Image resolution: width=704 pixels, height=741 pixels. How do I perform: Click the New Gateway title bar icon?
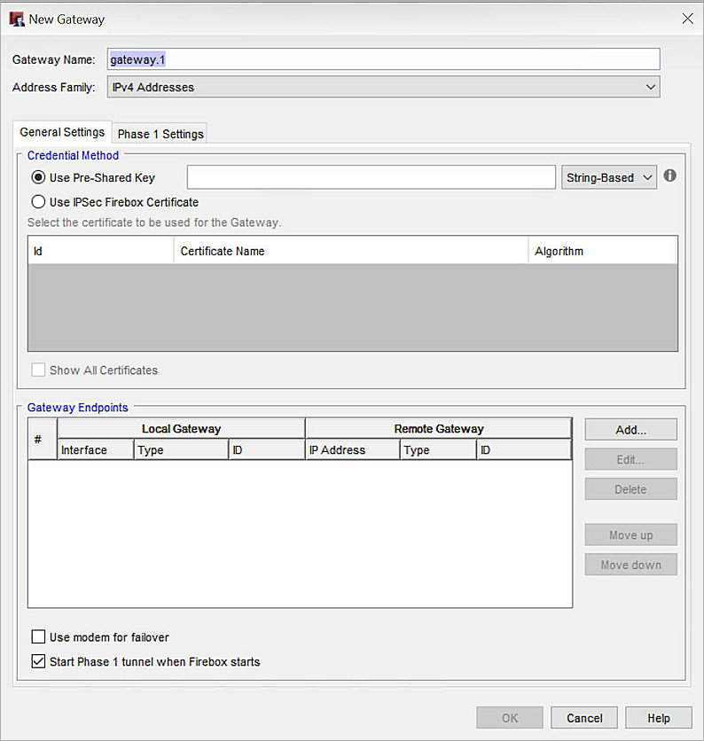click(x=17, y=19)
